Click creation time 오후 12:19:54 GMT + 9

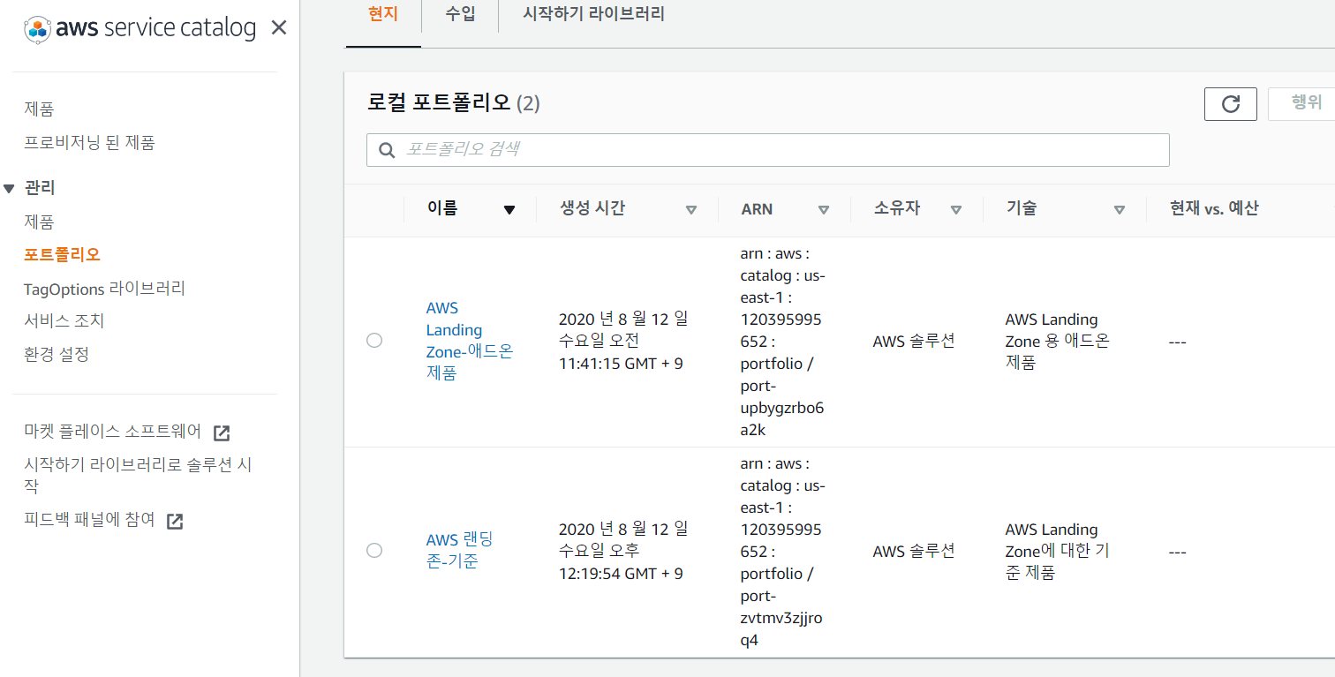(622, 551)
